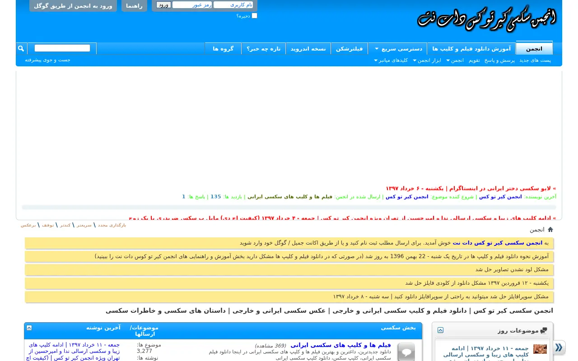Reverse the ticker with برعکس
Screen dimensions: 578x361
28,225
